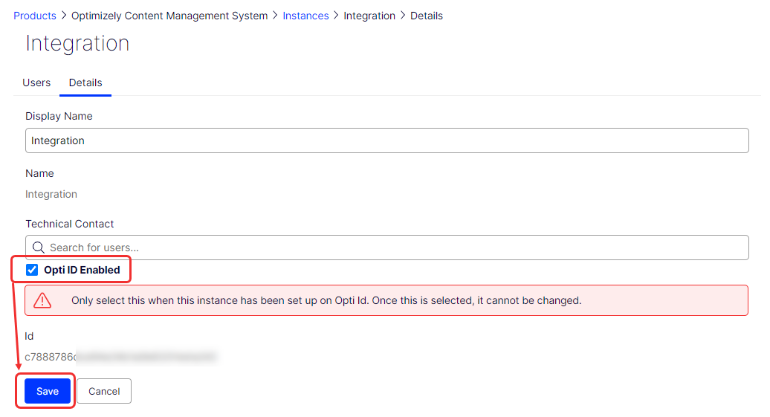Click the red warning triangle icon

[x=43, y=300]
